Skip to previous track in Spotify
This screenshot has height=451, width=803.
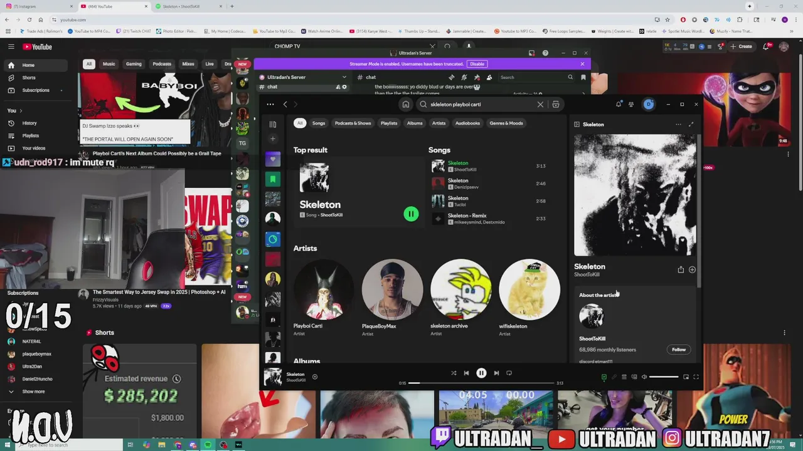(x=466, y=373)
